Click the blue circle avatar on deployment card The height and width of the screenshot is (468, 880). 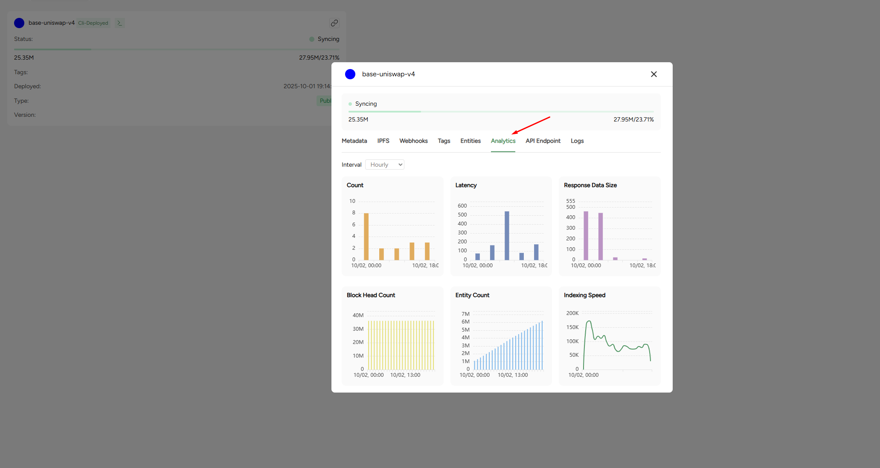(19, 23)
